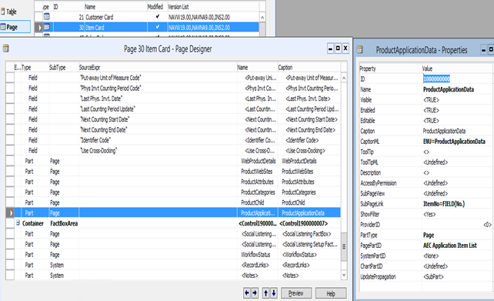The height and width of the screenshot is (301, 494).
Task: Click the Customer Card name cell
Action: [115, 17]
